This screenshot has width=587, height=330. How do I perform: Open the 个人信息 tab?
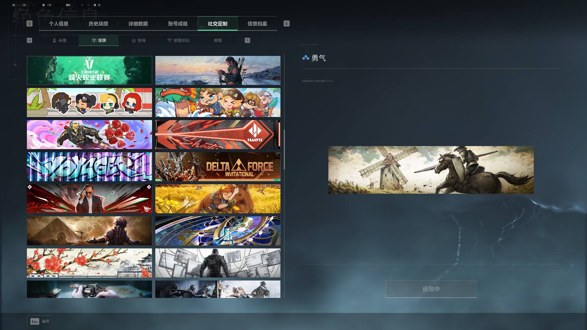58,24
